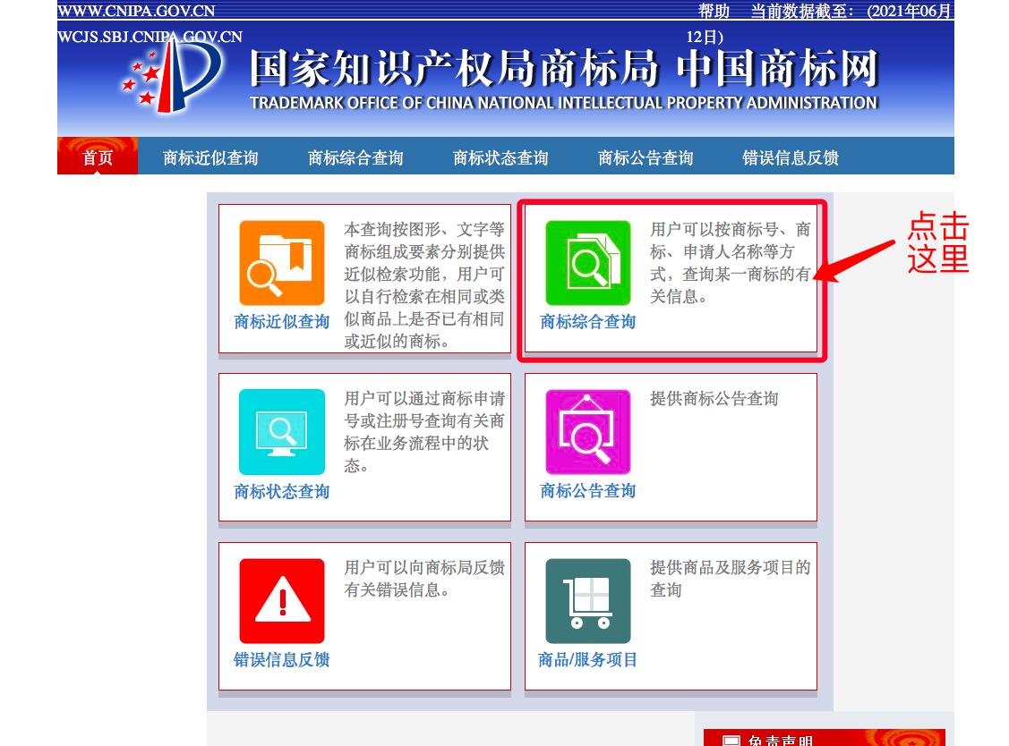Open 商标综合查询 from the navigation bar
Screen dimensions: 1009x746
(x=356, y=156)
